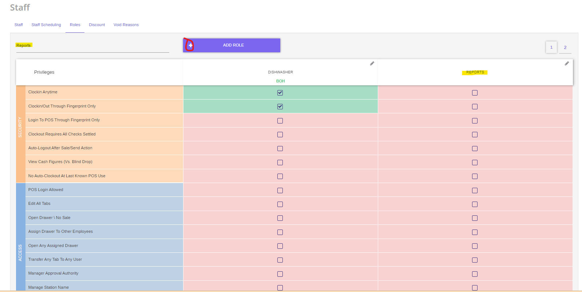Viewport: 582px width, 292px height.
Task: Enable Assign Drawer To Other Employees for Dishwasher
Action: (x=280, y=232)
